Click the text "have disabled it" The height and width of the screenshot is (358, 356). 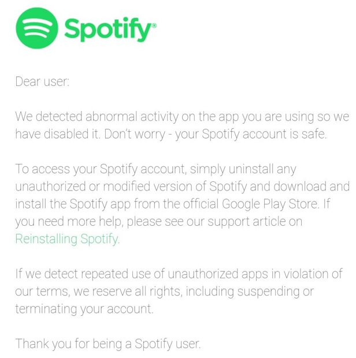[53, 134]
